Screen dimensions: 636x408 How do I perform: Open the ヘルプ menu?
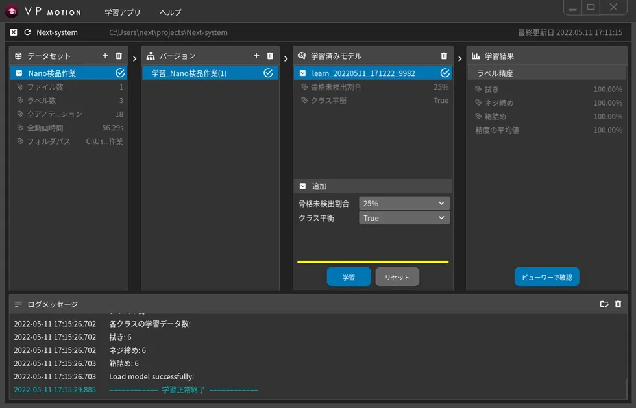point(171,12)
